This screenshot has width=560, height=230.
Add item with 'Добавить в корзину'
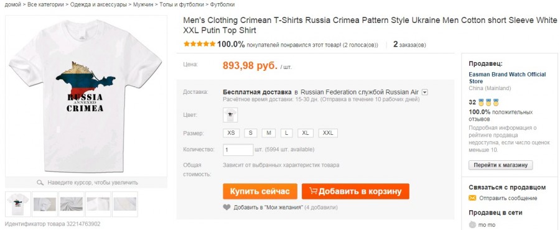355,191
